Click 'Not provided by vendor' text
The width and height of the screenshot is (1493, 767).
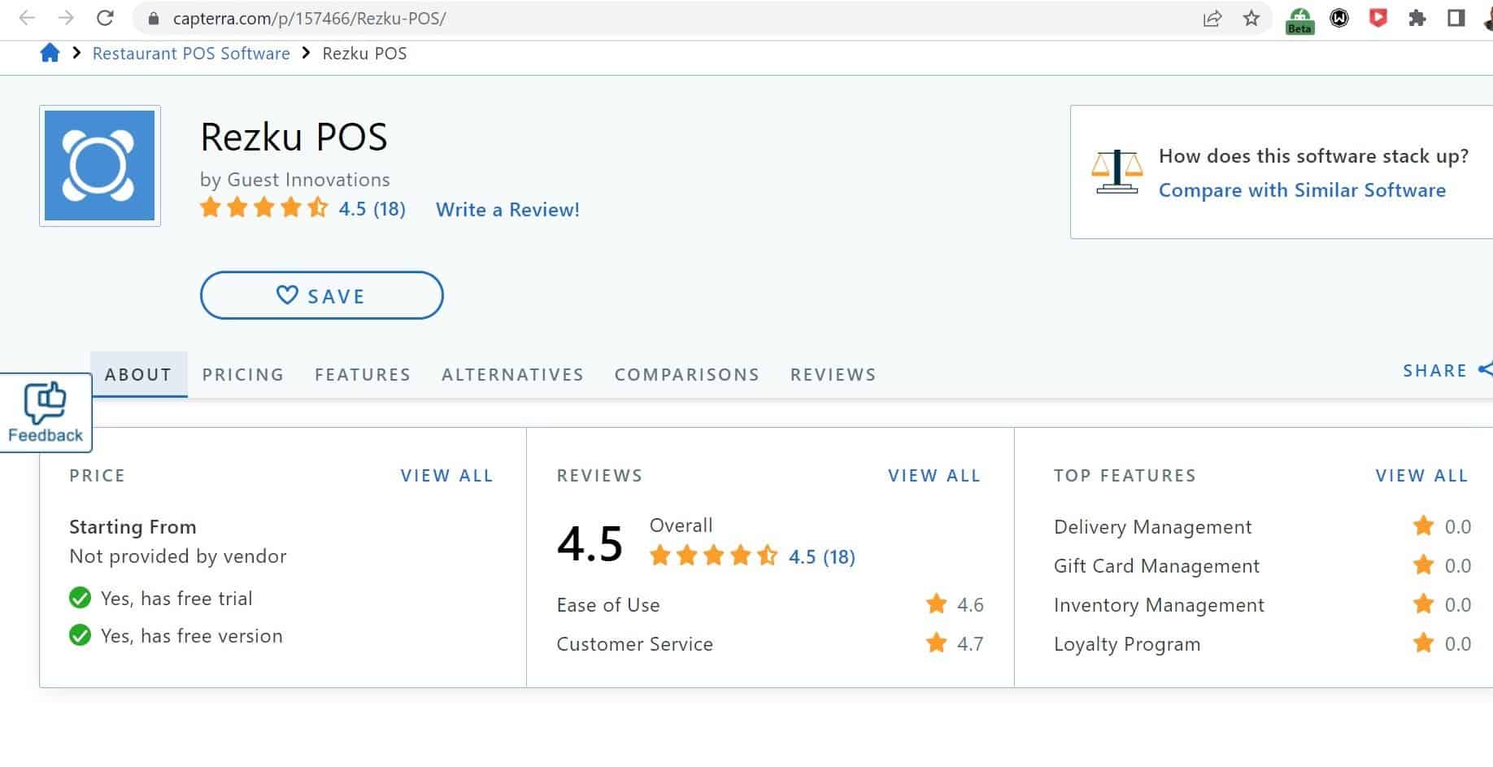[178, 556]
